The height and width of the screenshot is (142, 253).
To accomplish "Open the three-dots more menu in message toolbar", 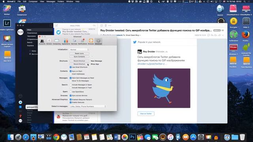I will [110, 25].
